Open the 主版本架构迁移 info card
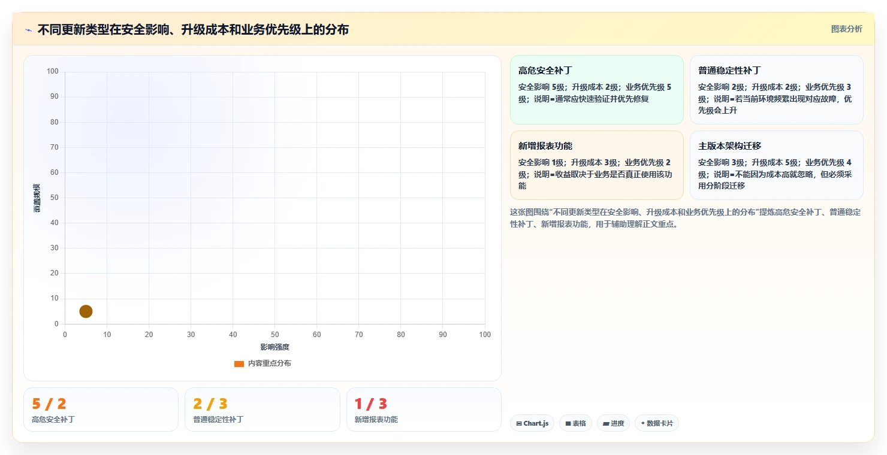 click(x=776, y=165)
